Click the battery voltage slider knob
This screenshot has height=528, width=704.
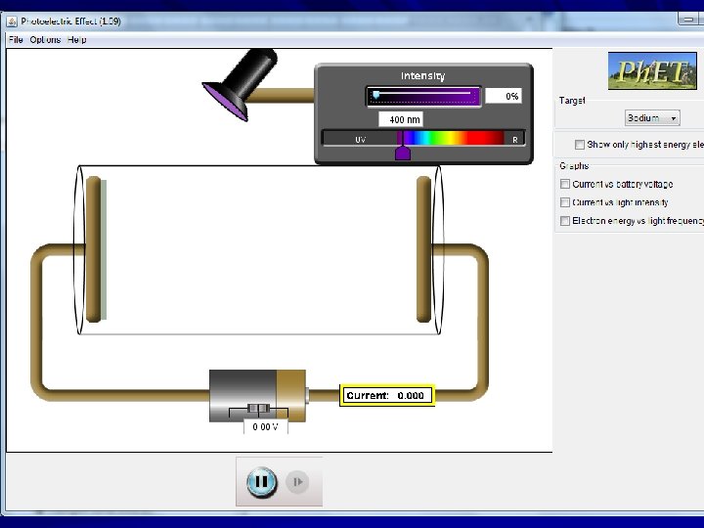[x=258, y=408]
